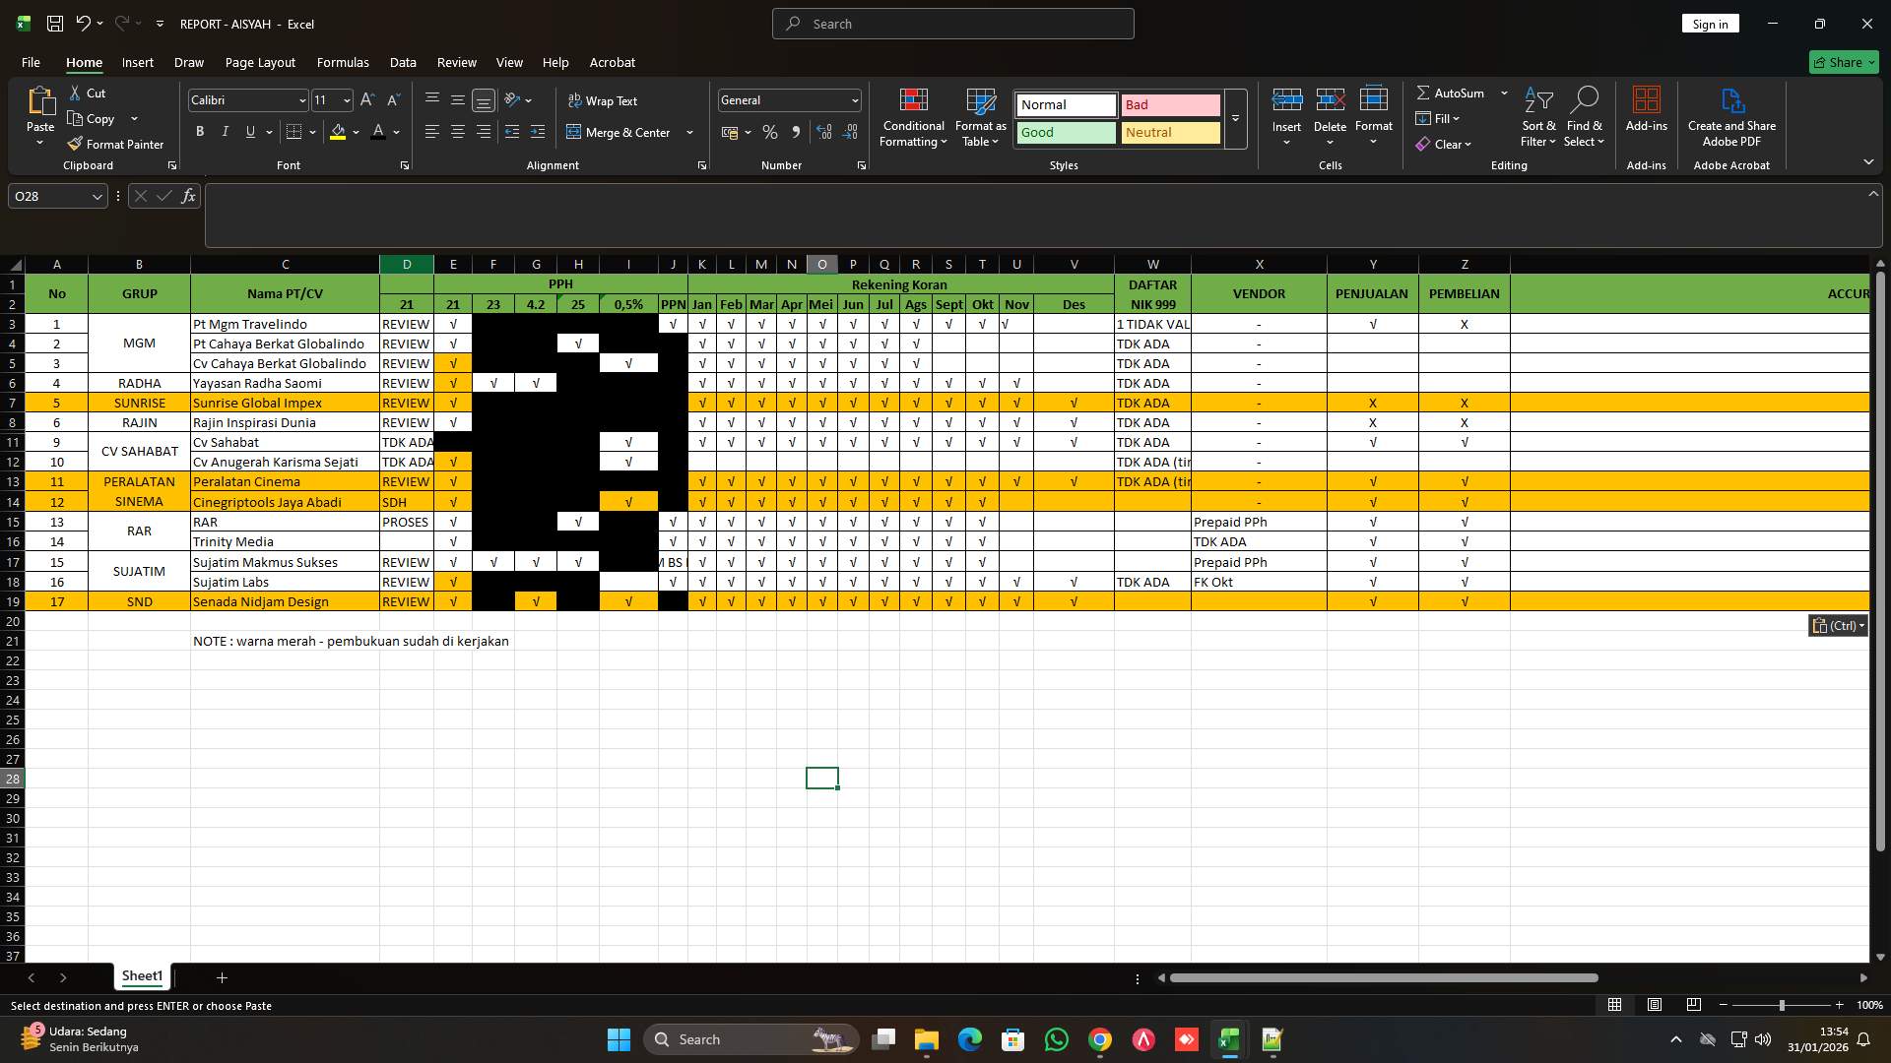Click Find & Select
This screenshot has width=1891, height=1063.
tap(1585, 116)
